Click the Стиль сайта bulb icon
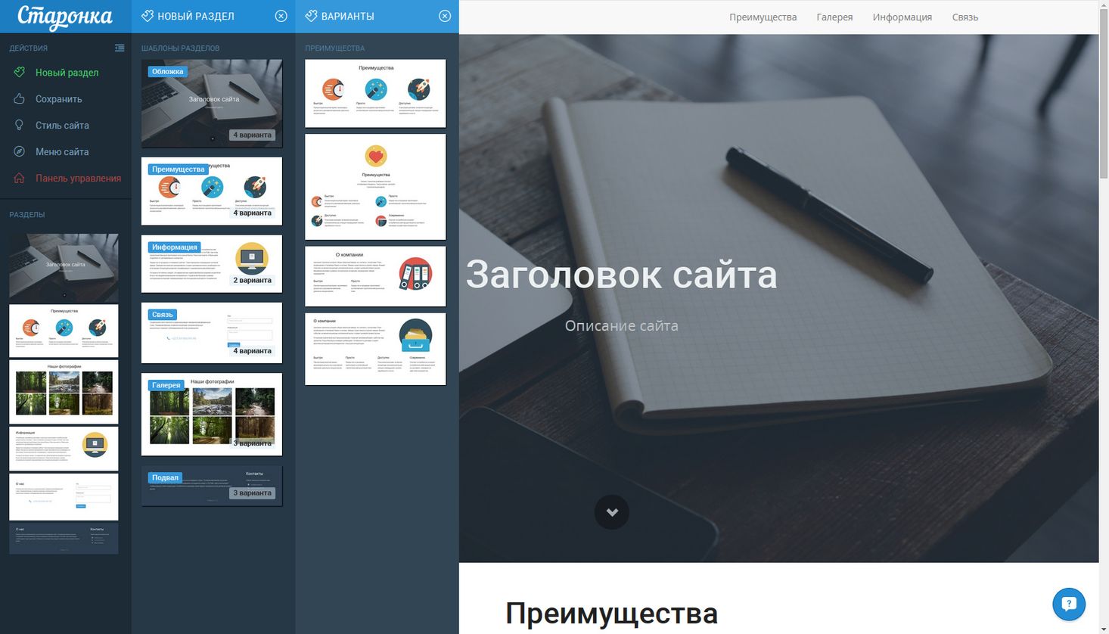This screenshot has height=634, width=1109. 20,126
